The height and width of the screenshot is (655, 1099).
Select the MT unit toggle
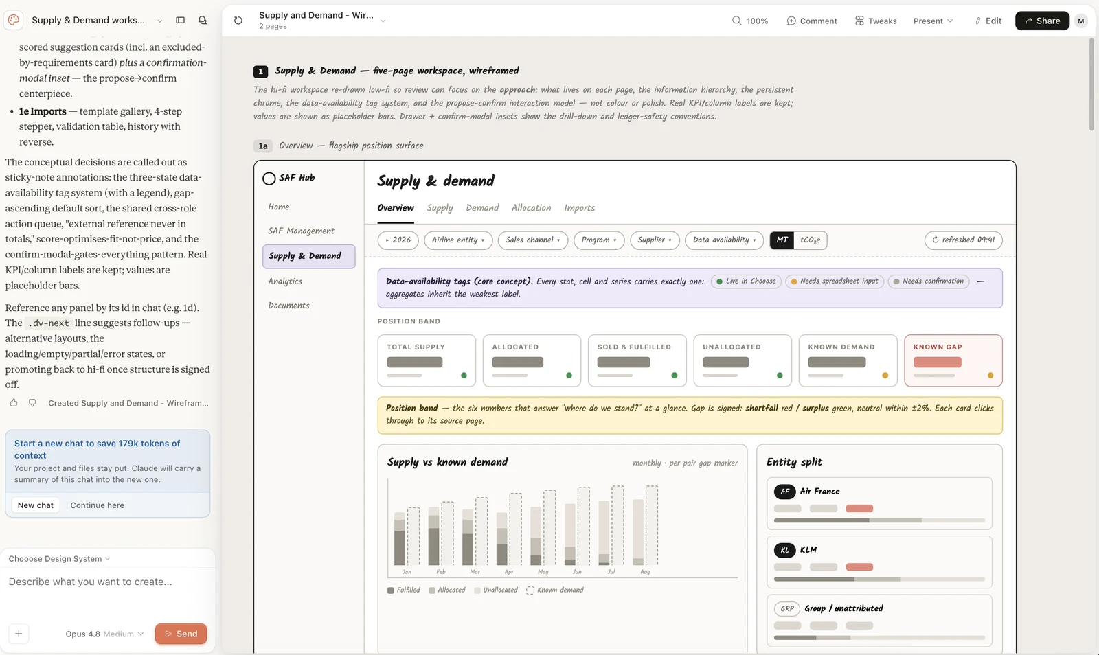[x=782, y=240]
